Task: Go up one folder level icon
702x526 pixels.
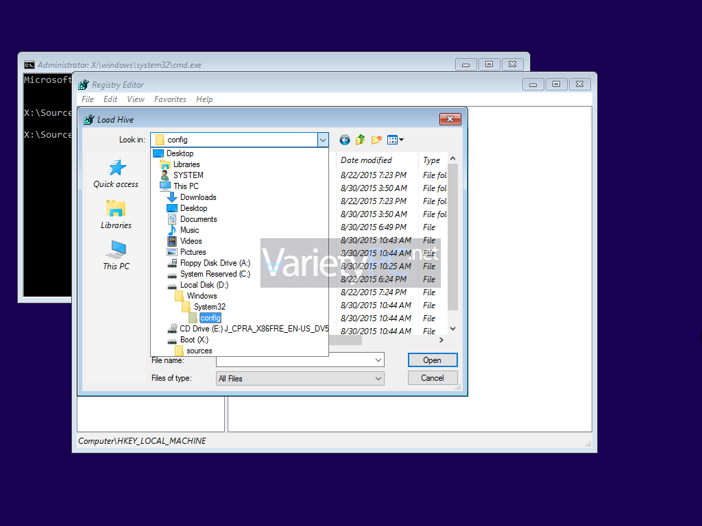Action: click(361, 140)
